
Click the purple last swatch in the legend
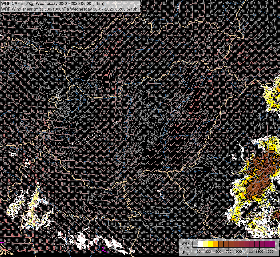[273, 244]
